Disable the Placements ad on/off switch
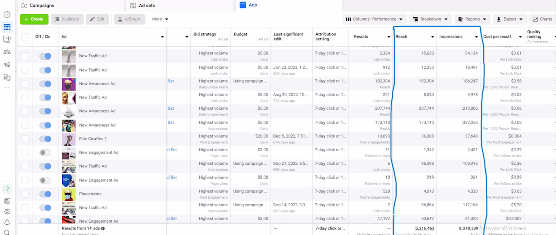The width and height of the screenshot is (556, 235). (45, 194)
